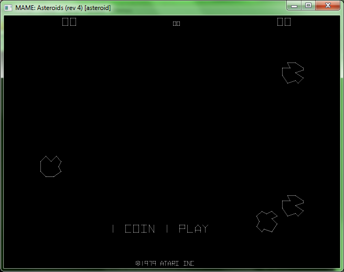
Task: Click the word ATARI at the bottom
Action: point(170,263)
